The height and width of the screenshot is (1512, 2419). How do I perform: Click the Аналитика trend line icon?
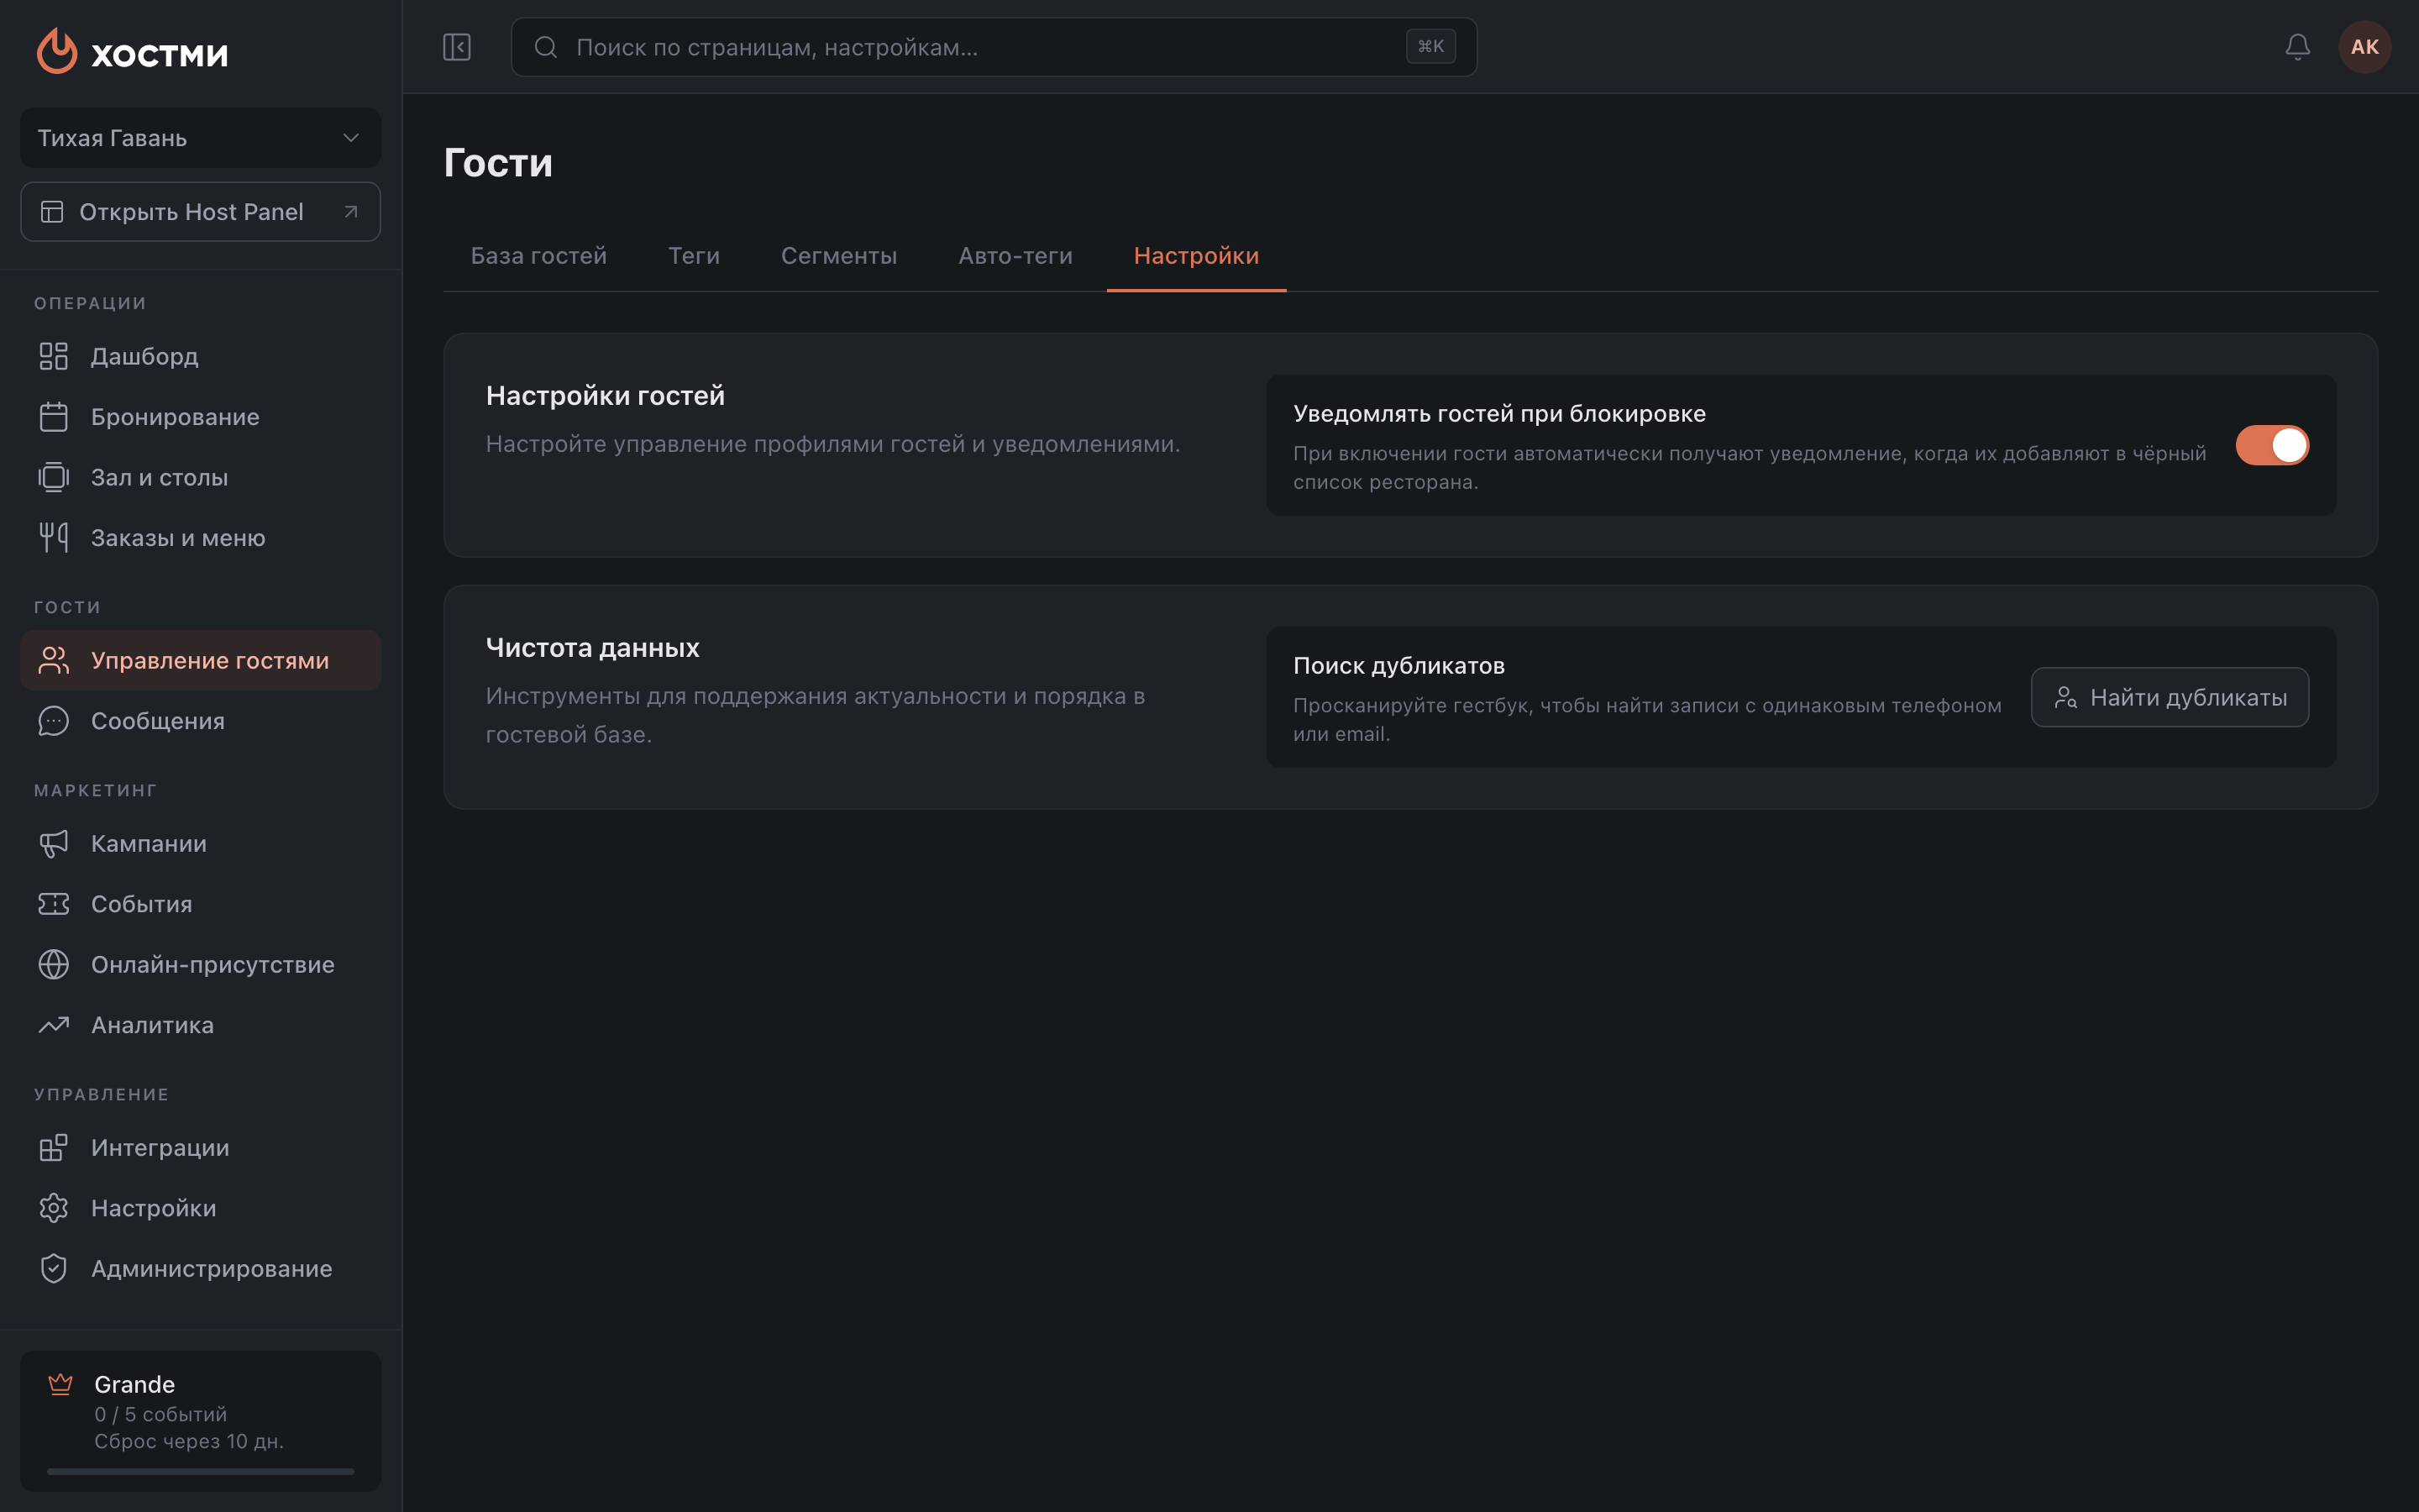[54, 1025]
